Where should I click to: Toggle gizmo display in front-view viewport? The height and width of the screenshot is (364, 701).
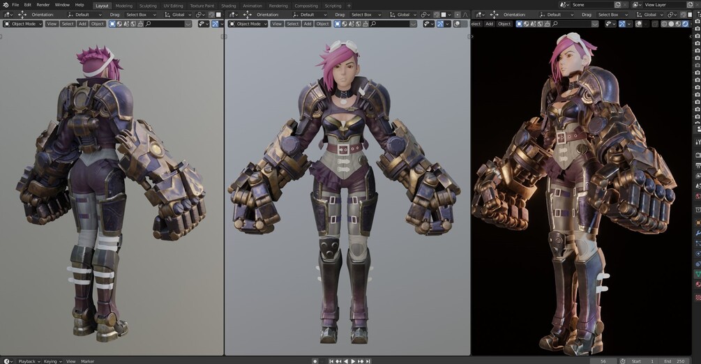pos(440,24)
